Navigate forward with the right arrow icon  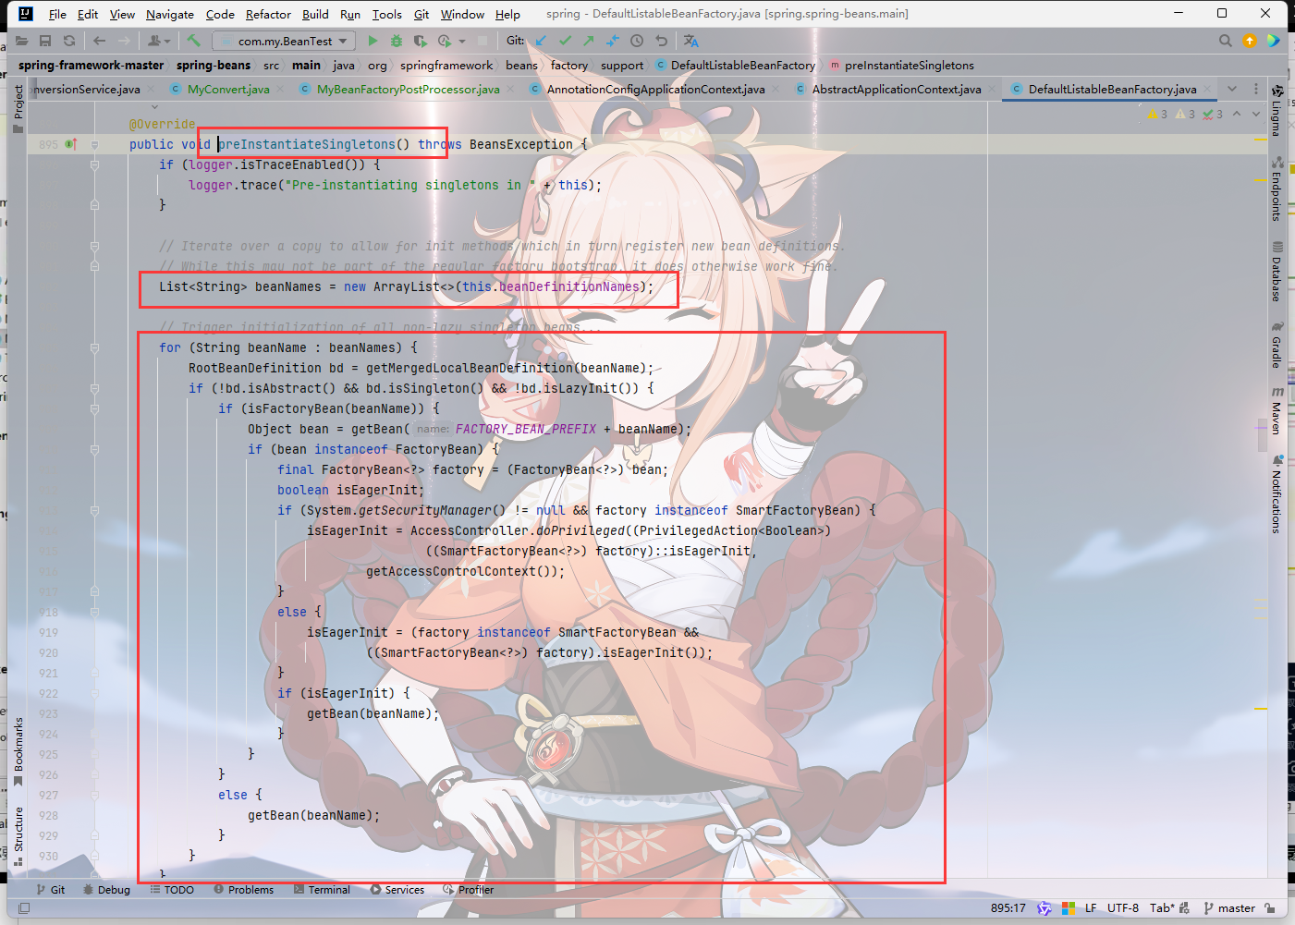point(125,41)
